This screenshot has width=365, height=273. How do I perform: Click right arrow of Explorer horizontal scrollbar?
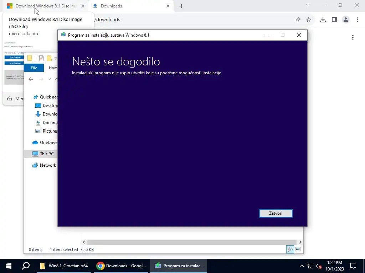pyautogui.click(x=300, y=242)
